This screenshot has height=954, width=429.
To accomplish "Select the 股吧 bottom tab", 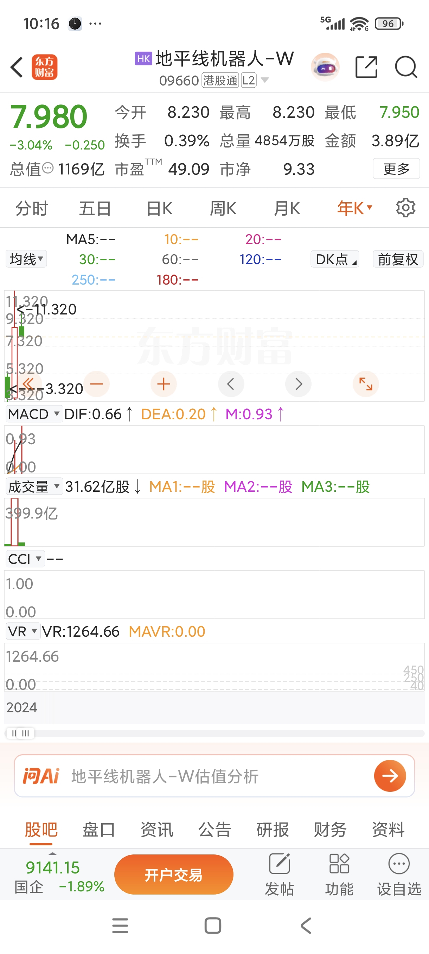I will coord(41,829).
